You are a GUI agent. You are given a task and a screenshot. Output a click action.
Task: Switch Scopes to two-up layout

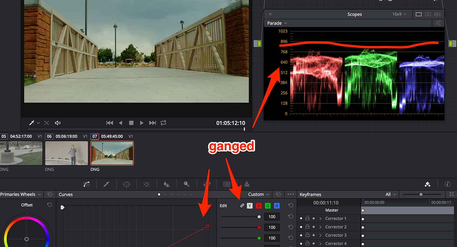click(x=428, y=14)
